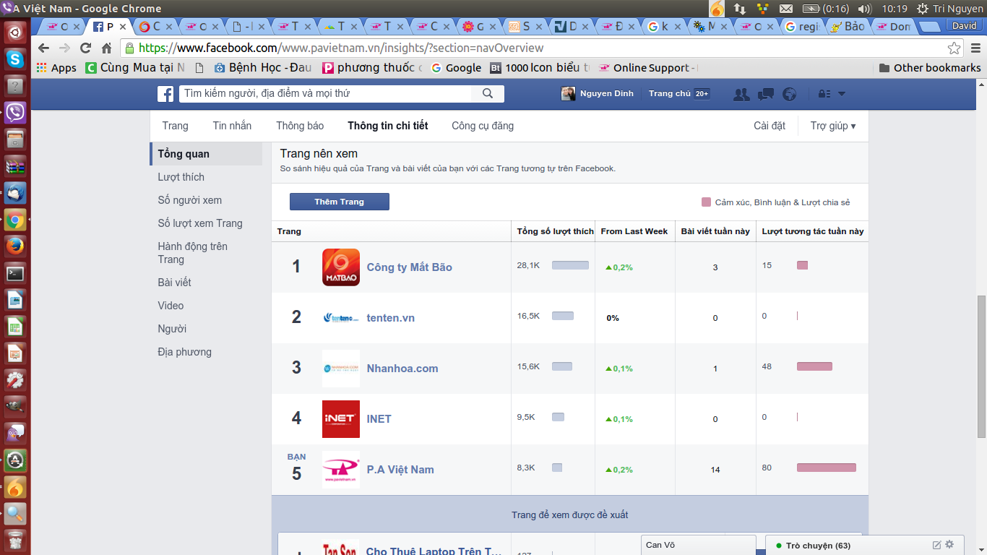This screenshot has height=555, width=987.
Task: Open Other bookmarks folder
Action: click(930, 68)
